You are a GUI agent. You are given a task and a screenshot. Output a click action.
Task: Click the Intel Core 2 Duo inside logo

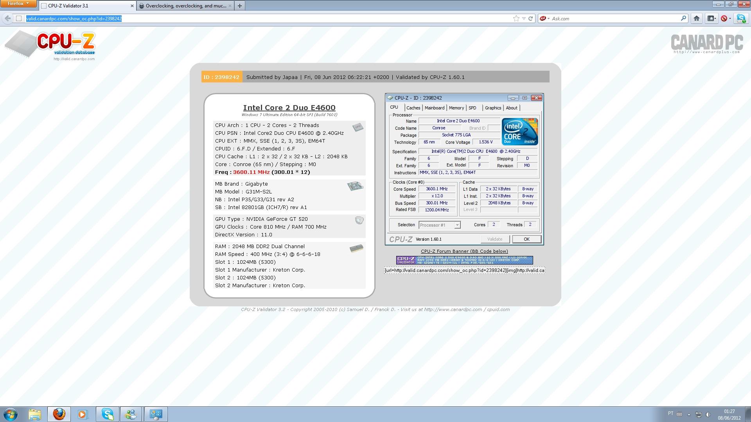point(520,132)
